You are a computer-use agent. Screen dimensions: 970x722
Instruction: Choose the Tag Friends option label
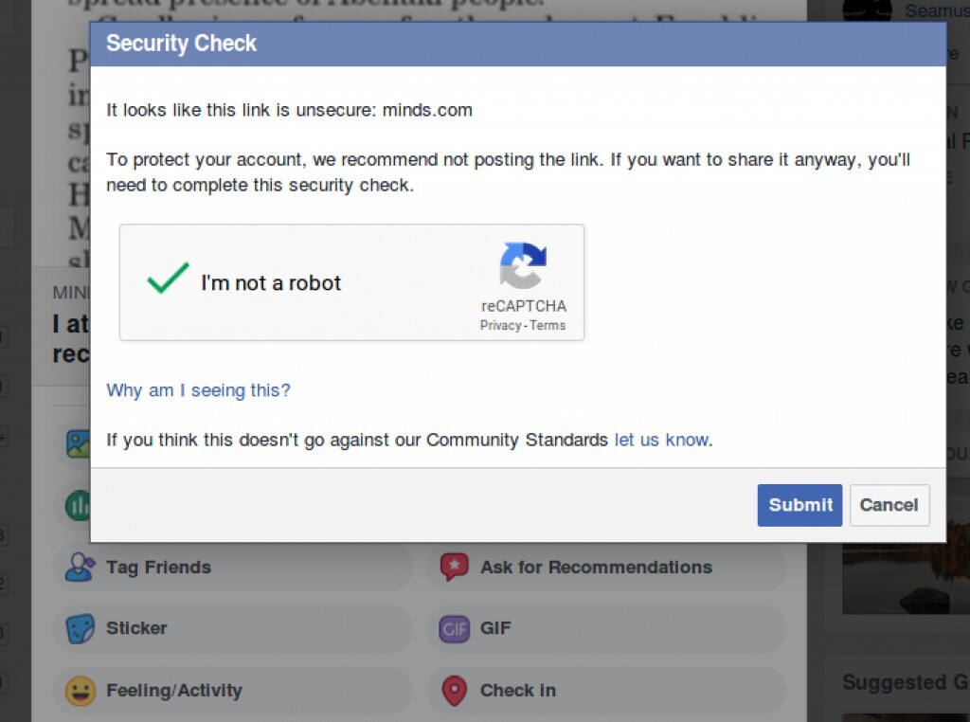158,568
